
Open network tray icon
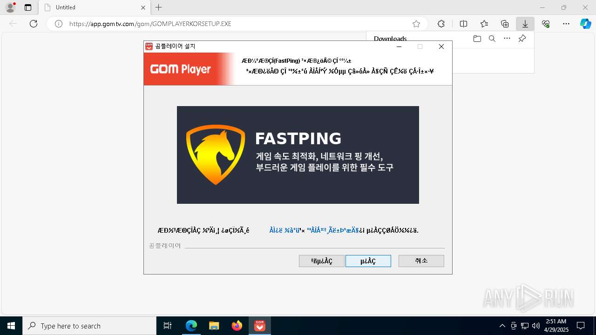click(x=525, y=326)
